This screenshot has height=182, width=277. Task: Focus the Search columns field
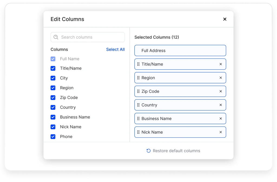(88, 37)
